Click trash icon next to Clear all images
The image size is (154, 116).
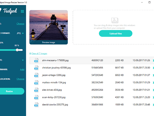30,53
